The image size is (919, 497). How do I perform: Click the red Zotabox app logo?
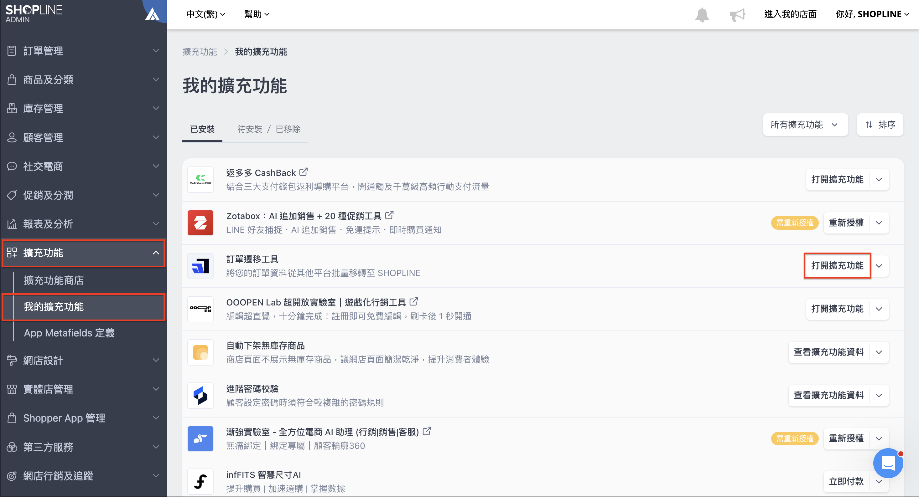(x=200, y=223)
